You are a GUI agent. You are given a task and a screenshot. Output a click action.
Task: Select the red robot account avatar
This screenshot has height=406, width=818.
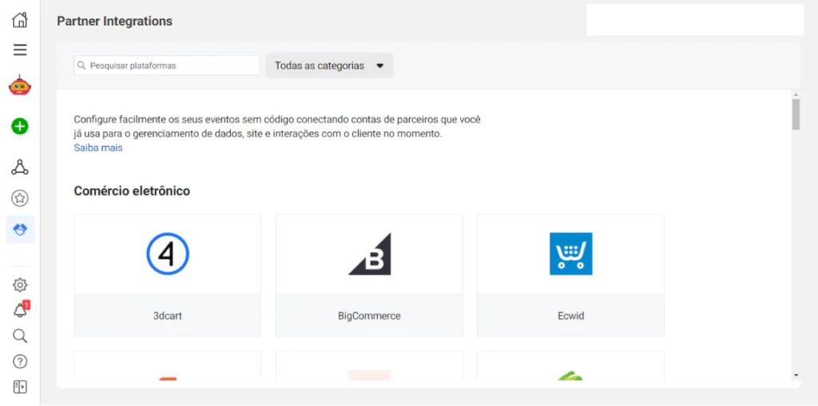(x=20, y=85)
